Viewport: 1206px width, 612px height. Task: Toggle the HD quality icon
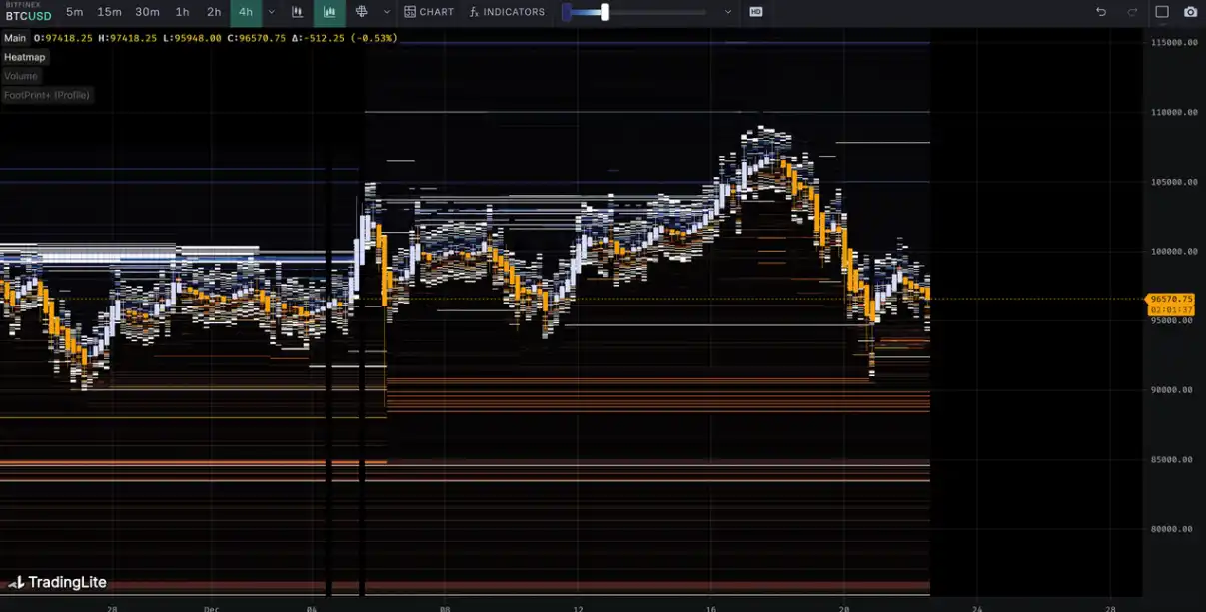[x=756, y=12]
